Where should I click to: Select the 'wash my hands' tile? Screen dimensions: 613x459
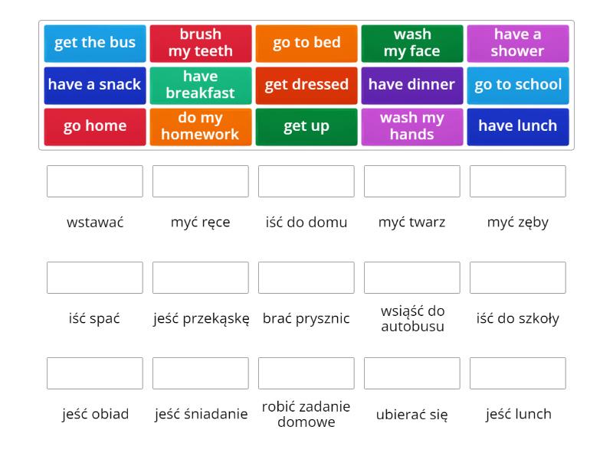point(412,126)
